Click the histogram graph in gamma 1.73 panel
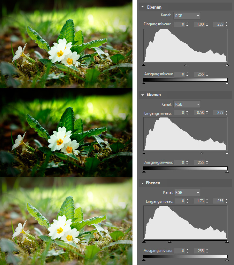 [x=185, y=222]
